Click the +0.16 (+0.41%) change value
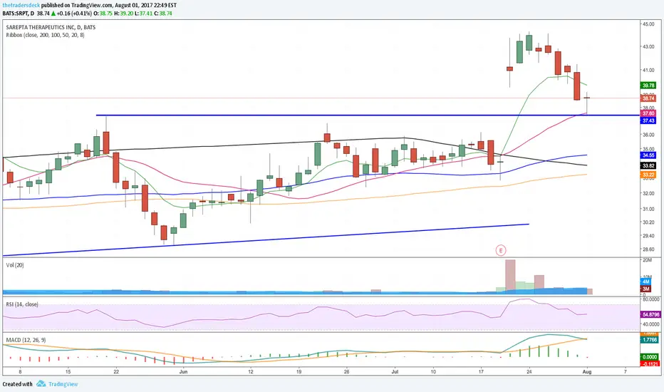This screenshot has width=664, height=392. [75, 14]
